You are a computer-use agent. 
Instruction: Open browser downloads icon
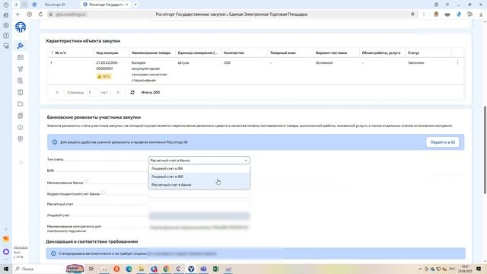tap(481, 14)
